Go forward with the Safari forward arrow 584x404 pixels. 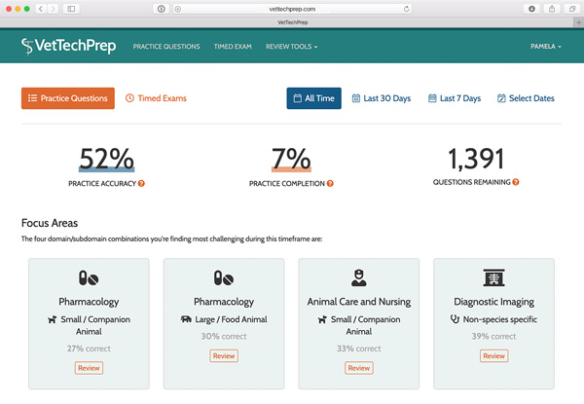point(54,9)
